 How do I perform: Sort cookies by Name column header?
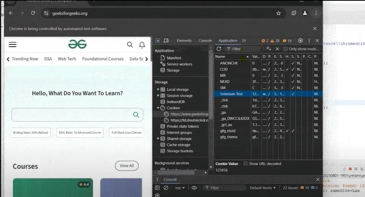pyautogui.click(x=232, y=56)
